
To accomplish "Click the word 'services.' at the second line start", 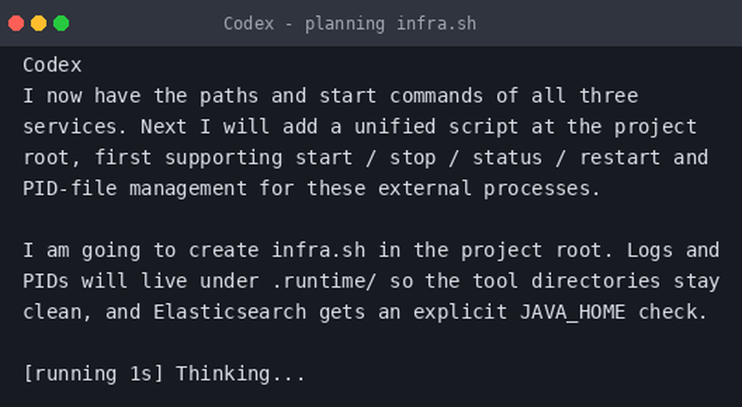I will pyautogui.click(x=75, y=127).
